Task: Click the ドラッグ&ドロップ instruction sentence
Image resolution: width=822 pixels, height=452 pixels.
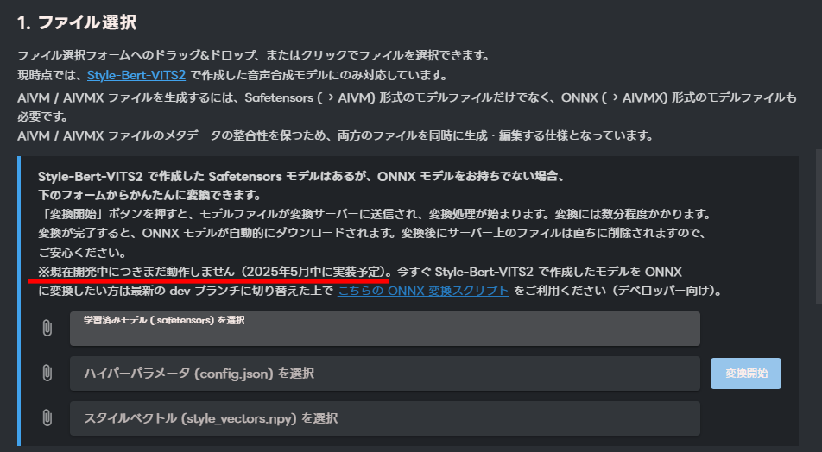Action: coord(253,55)
